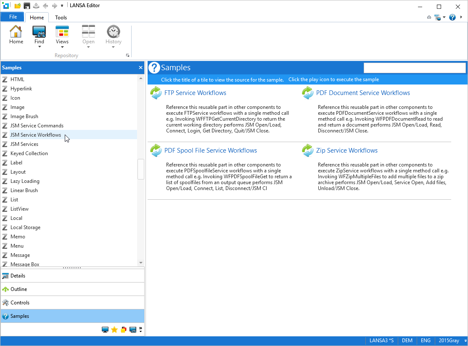Screen dimensions: 468x346
Task: Open the Details panel tab
Action: click(72, 275)
